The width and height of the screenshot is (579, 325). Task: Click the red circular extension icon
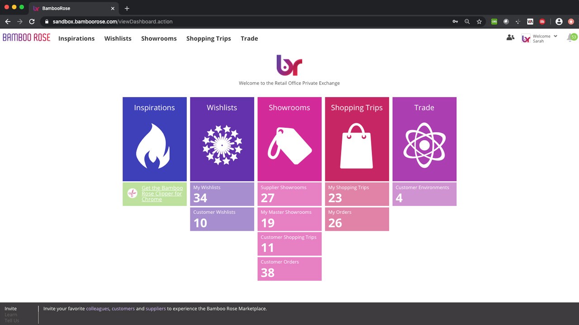pos(542,21)
